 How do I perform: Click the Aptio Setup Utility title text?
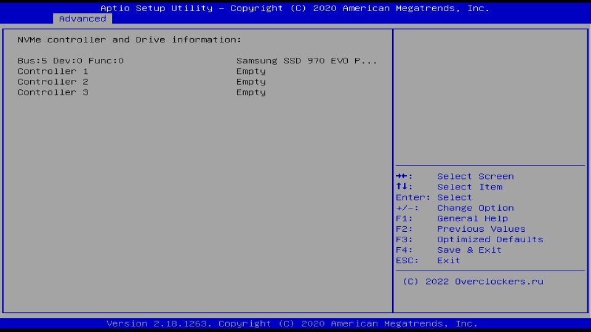pyautogui.click(x=295, y=8)
